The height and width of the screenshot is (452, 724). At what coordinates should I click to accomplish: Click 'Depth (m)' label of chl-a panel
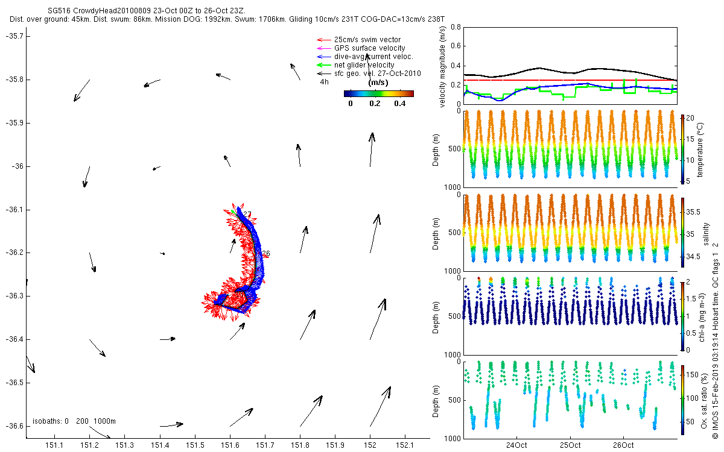coord(436,316)
